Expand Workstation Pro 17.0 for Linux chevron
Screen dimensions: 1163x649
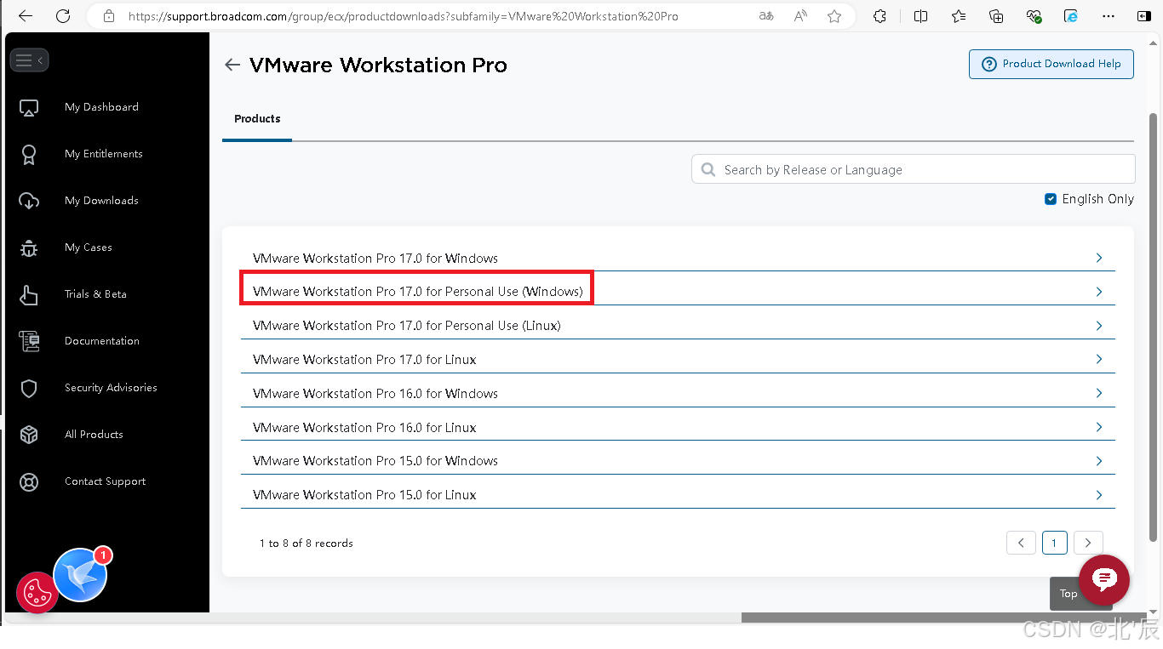[1099, 359]
